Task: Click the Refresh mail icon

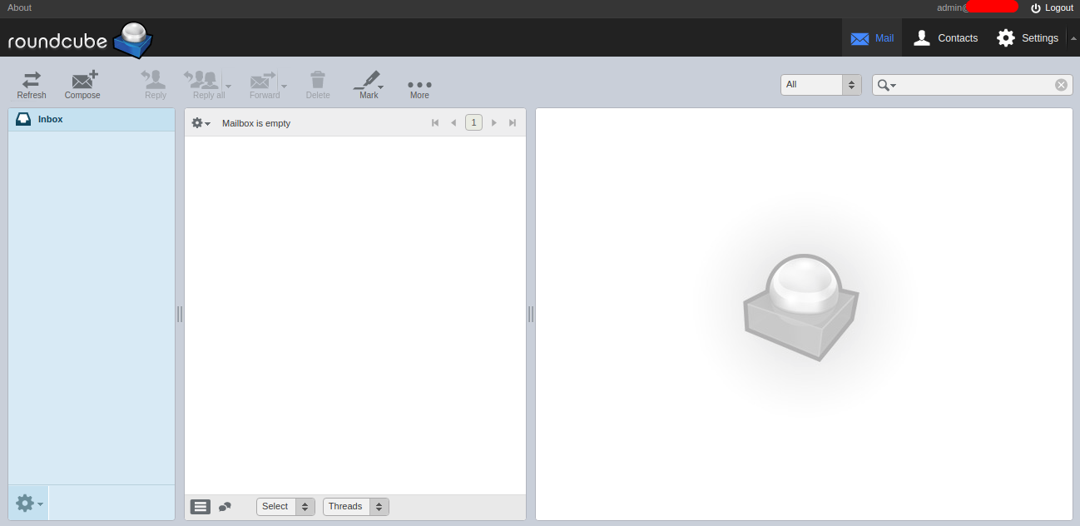Action: [32, 80]
